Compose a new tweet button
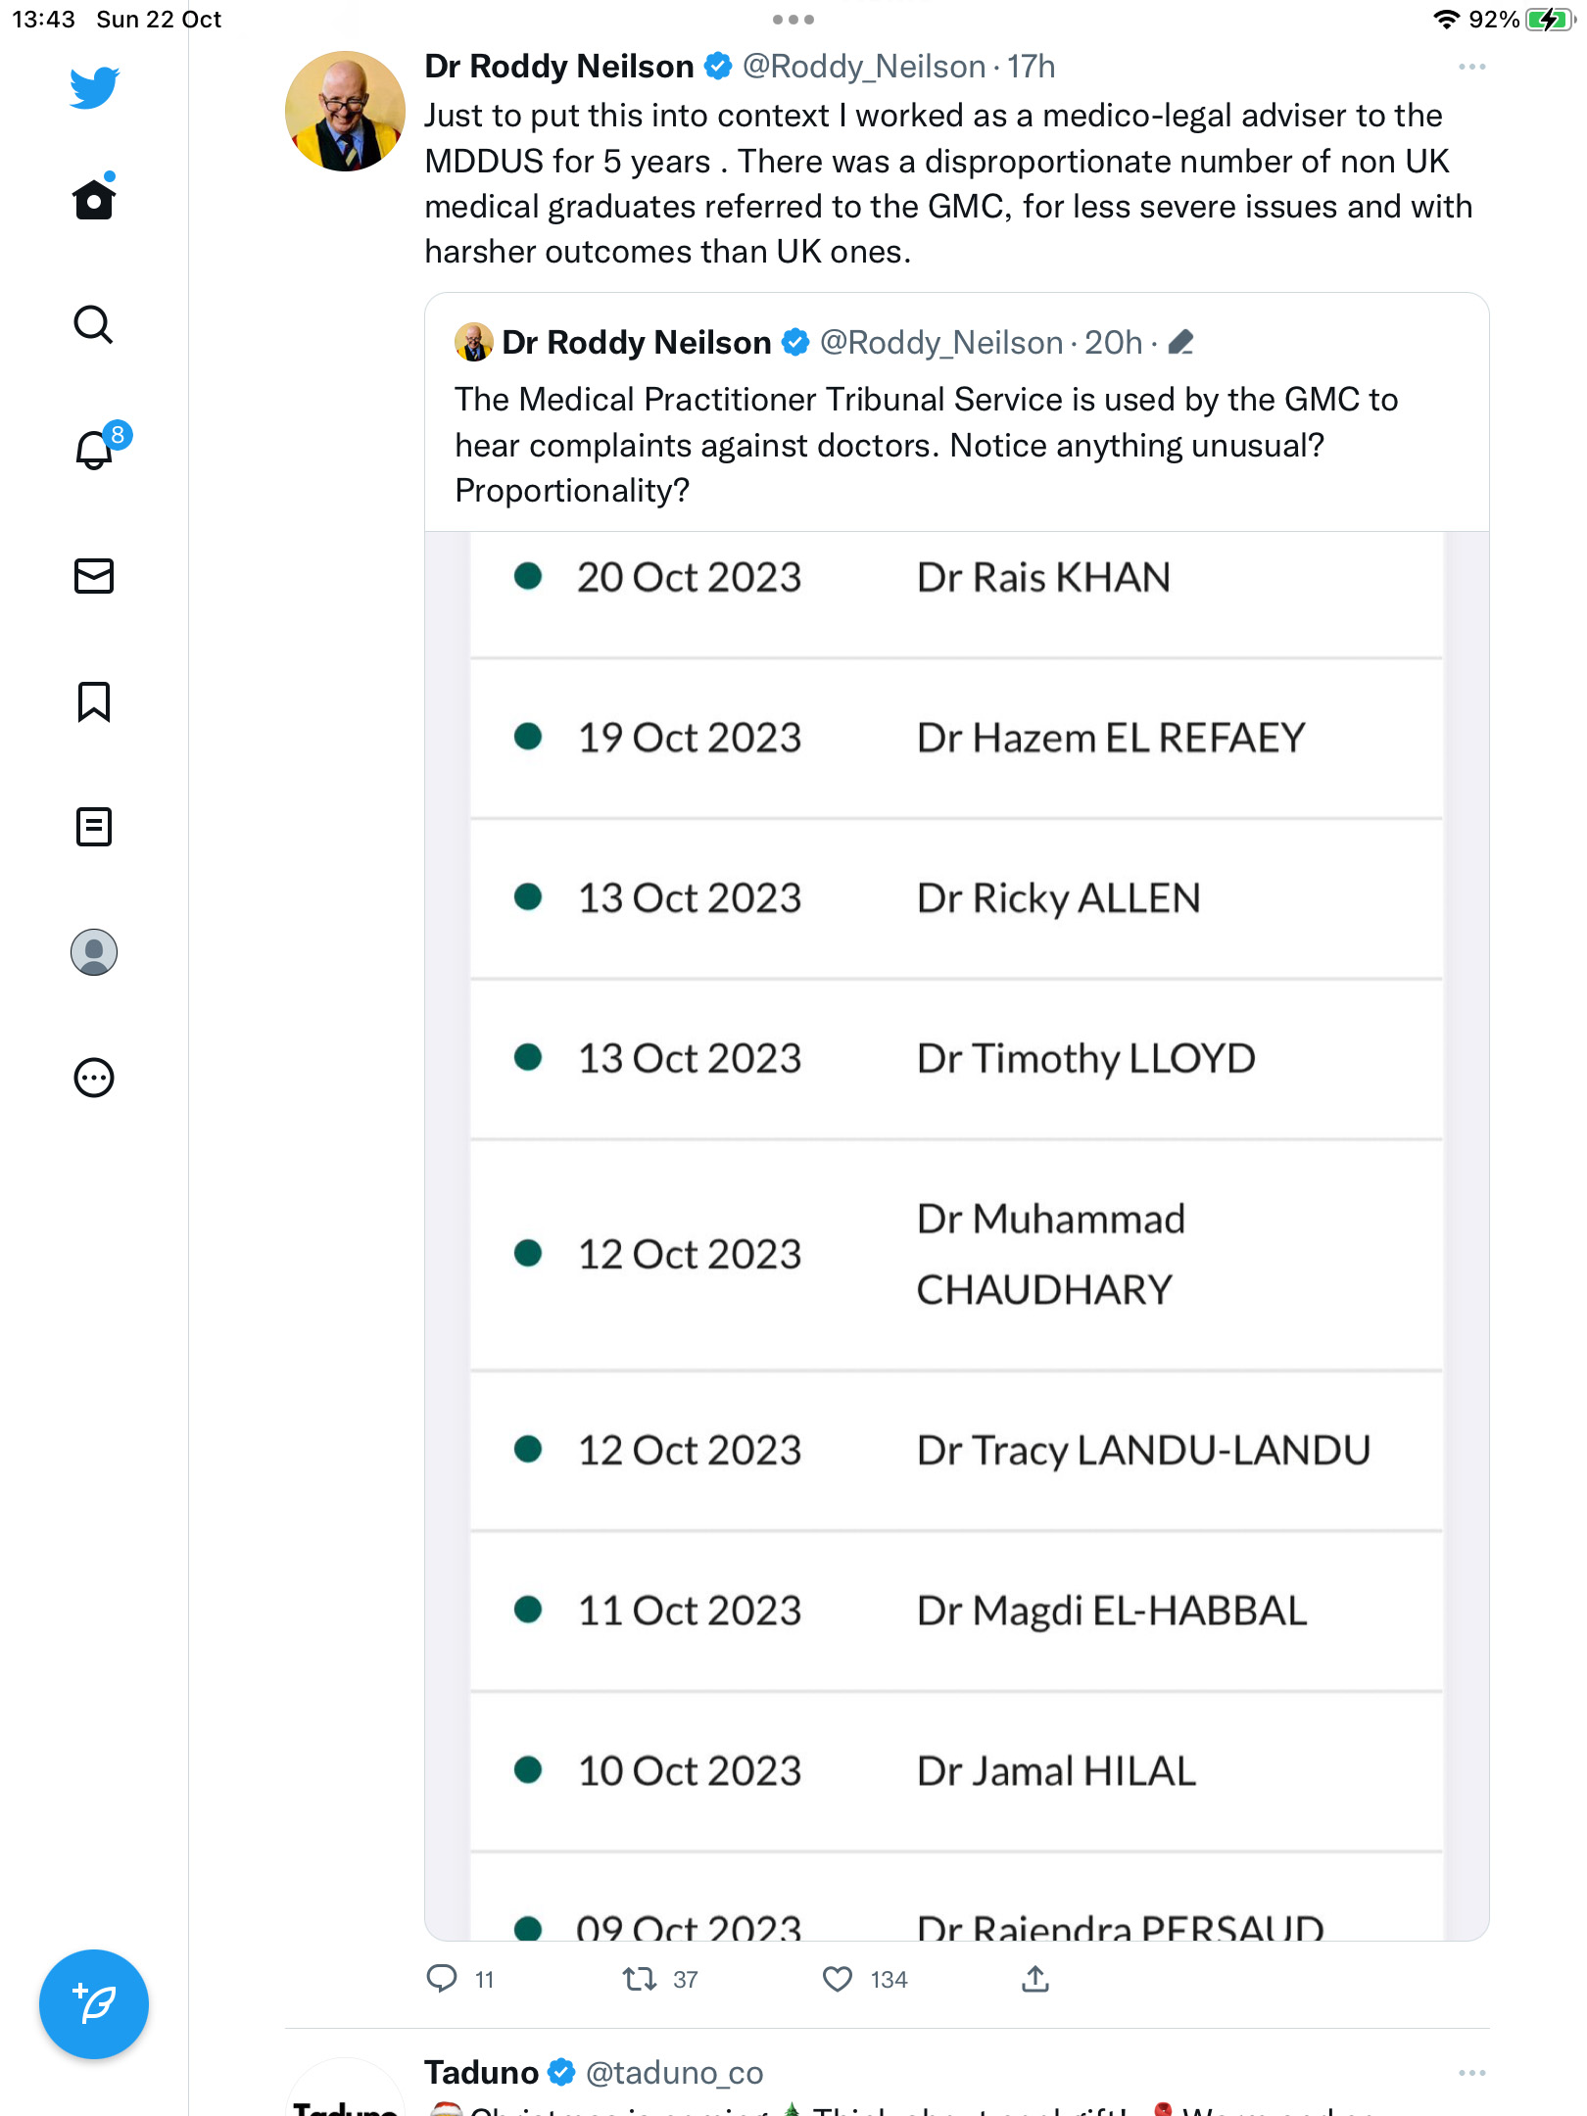1587x2116 pixels. click(x=94, y=2004)
